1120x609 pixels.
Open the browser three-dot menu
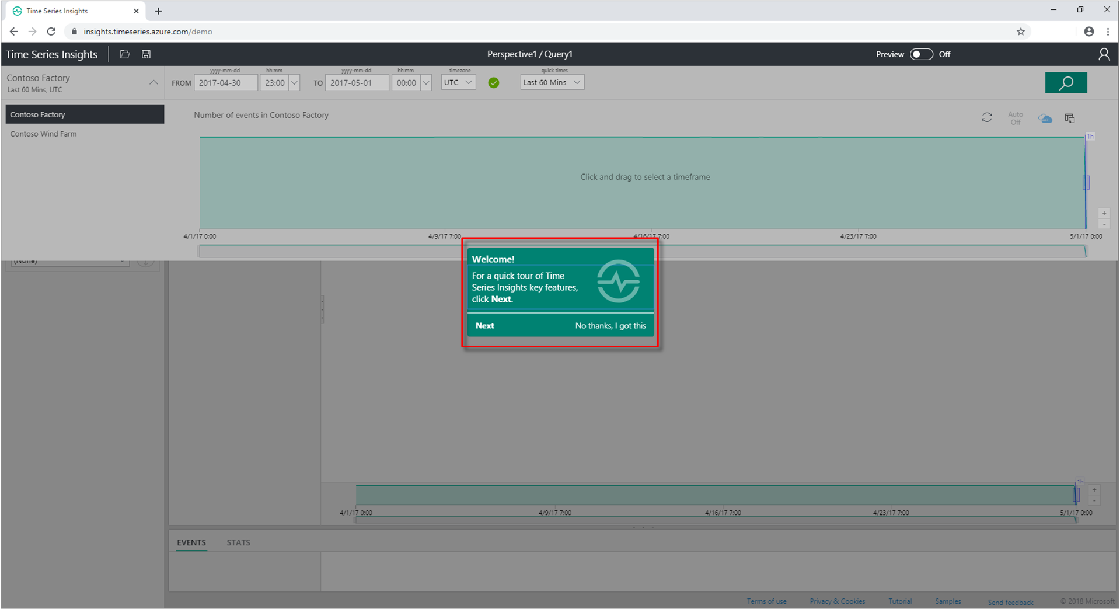(1108, 32)
